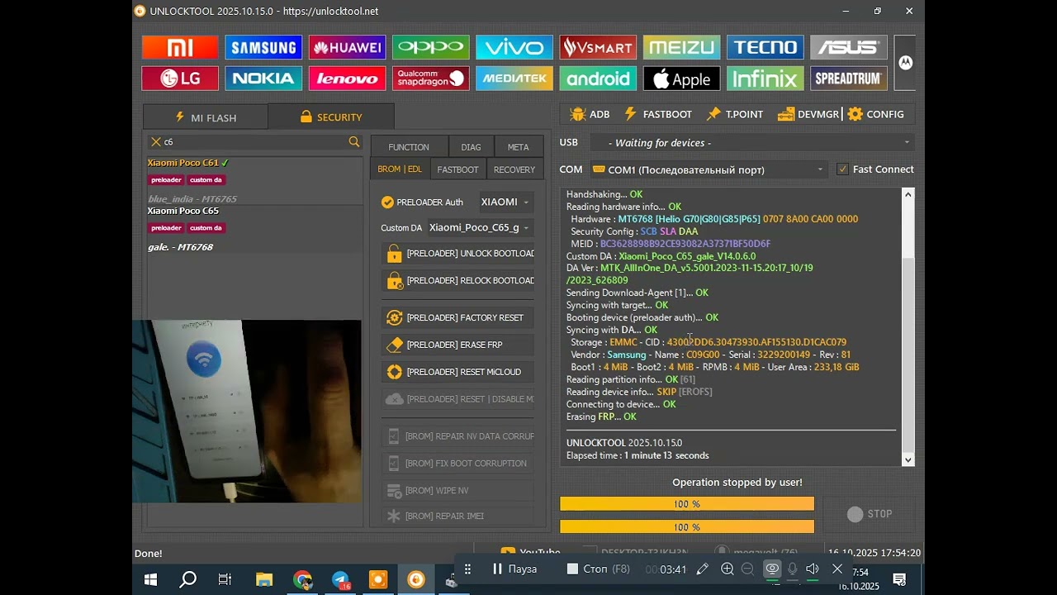1057x595 pixels.
Task: Select the Vsmart brand logo
Action: pyautogui.click(x=598, y=47)
